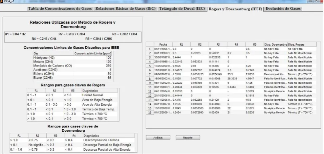The width and height of the screenshot is (324, 154).
Task: Select Descarga Parcial de Baja Energía row
Action: [72, 145]
